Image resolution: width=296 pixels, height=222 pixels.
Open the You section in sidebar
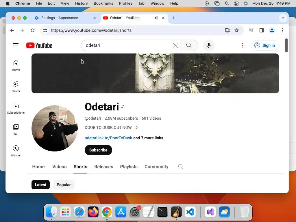(16, 130)
